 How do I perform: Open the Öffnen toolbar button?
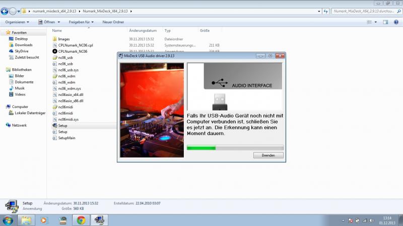coord(47,22)
